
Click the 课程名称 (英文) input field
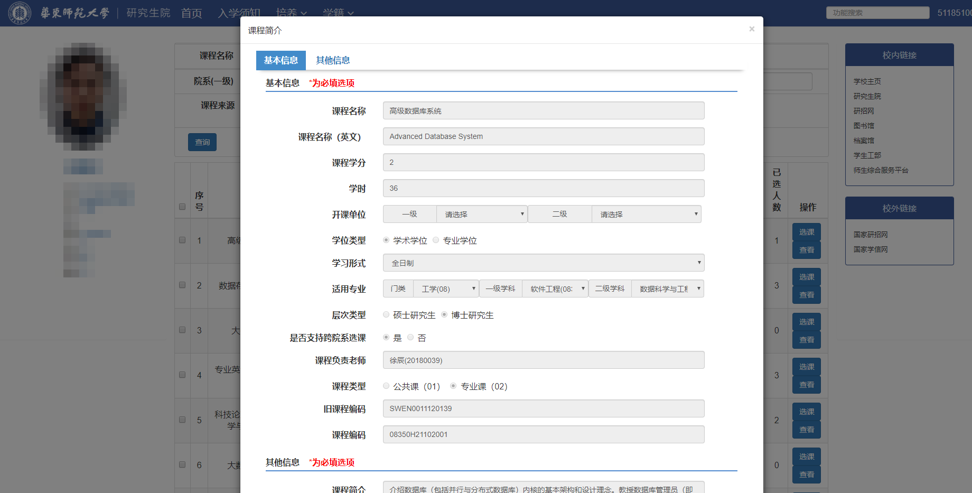pyautogui.click(x=544, y=136)
